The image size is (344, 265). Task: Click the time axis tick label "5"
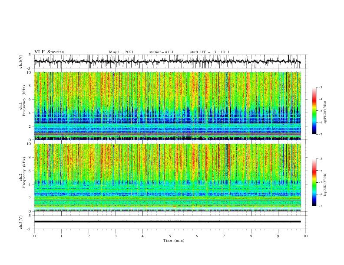pyautogui.click(x=170, y=236)
